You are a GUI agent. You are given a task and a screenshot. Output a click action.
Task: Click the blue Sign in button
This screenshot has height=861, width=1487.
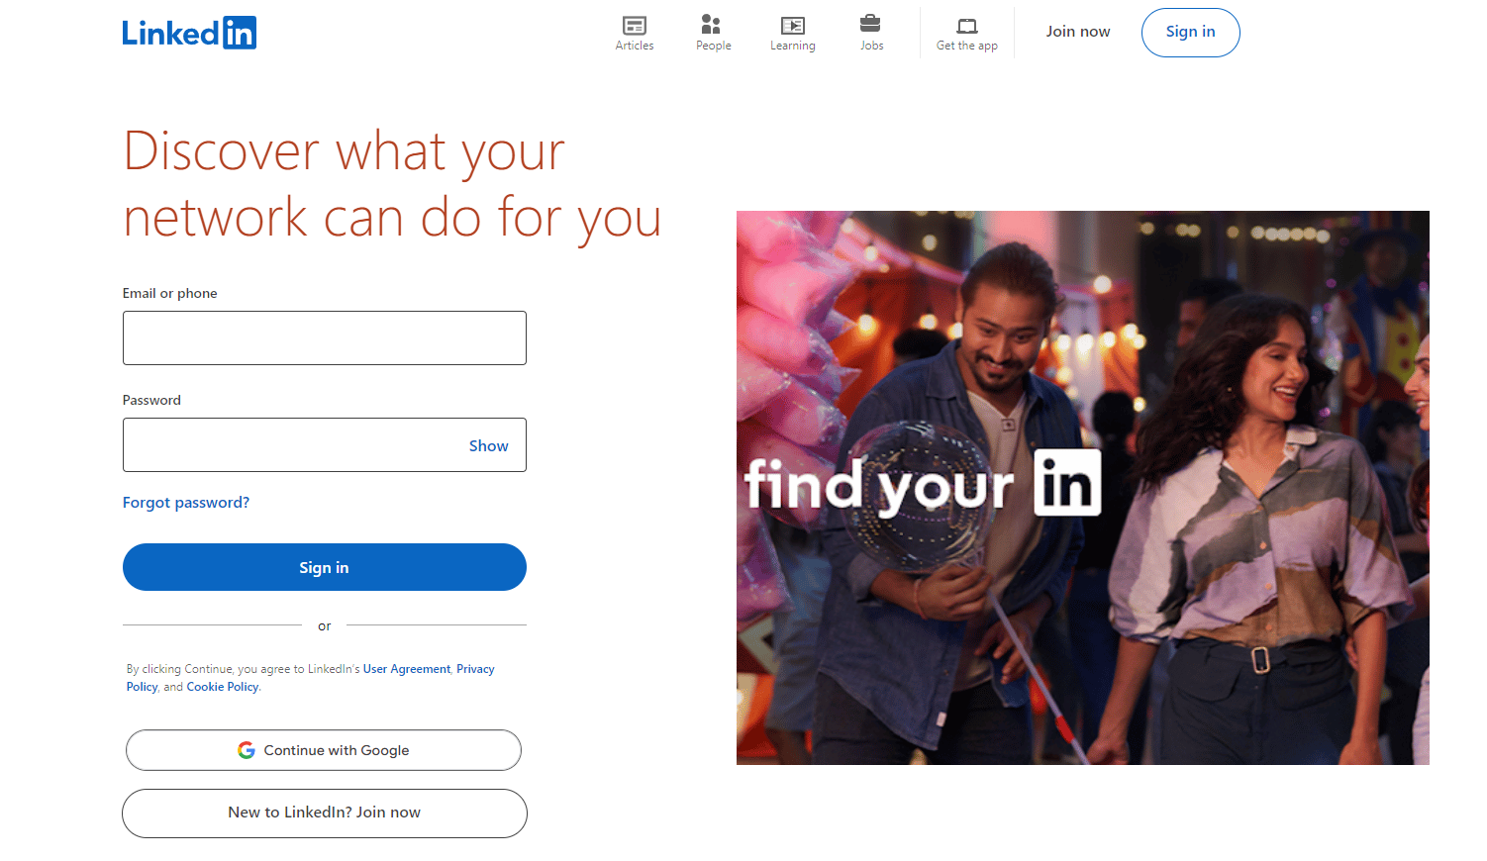coord(325,567)
